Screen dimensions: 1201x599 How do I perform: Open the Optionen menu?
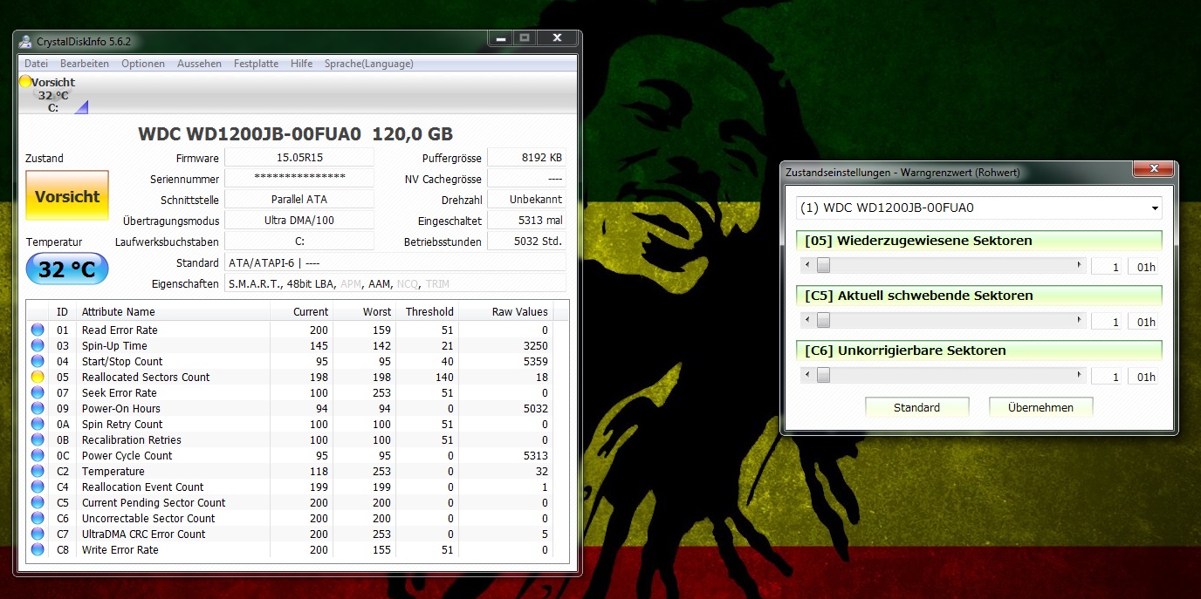click(143, 64)
